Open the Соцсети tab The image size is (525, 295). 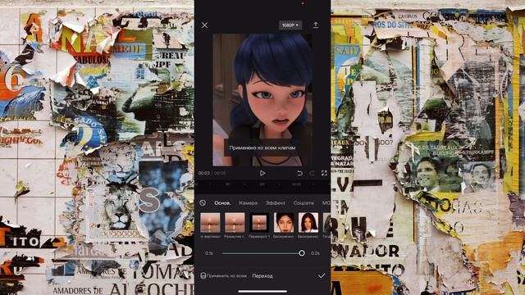(304, 203)
